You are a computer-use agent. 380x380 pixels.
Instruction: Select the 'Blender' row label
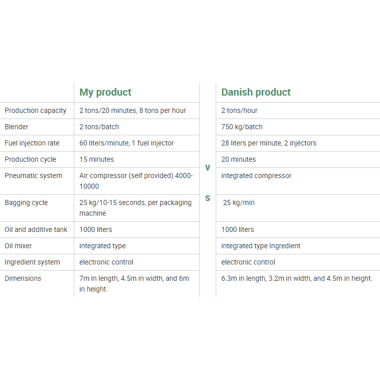[x=17, y=127]
